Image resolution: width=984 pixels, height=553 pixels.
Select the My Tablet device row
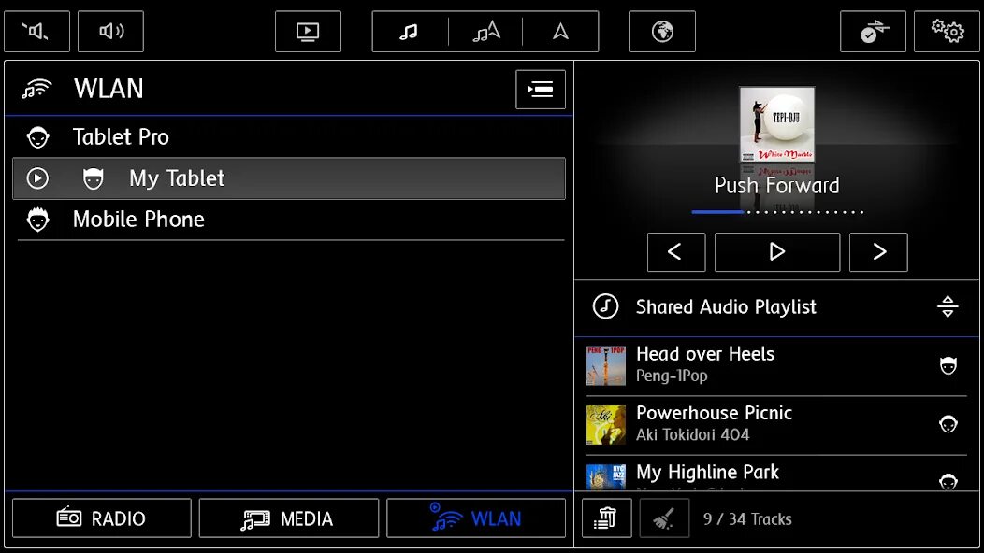(x=289, y=178)
